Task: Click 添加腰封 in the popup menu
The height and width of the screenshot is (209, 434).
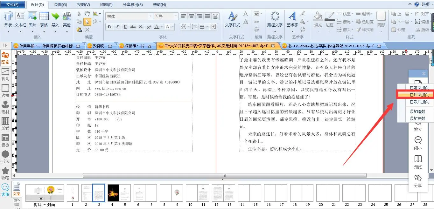Action: click(x=417, y=112)
